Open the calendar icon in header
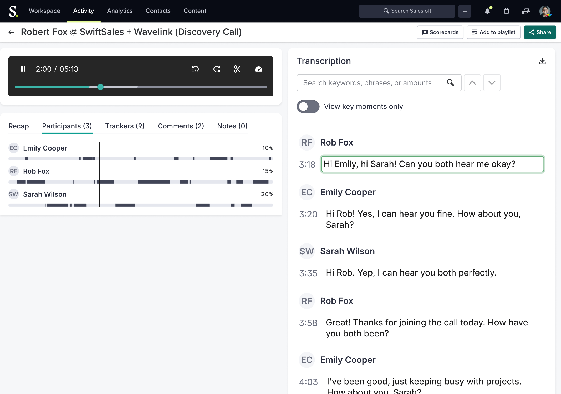The image size is (561, 394). pos(506,11)
